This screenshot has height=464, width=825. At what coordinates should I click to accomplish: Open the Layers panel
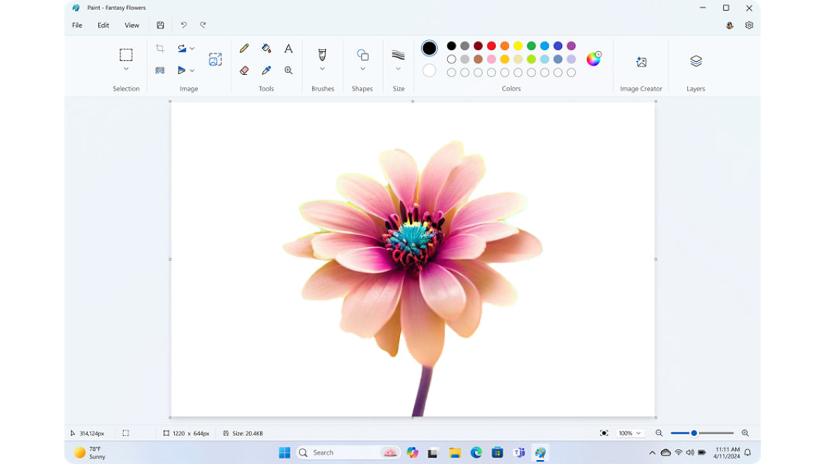[696, 61]
